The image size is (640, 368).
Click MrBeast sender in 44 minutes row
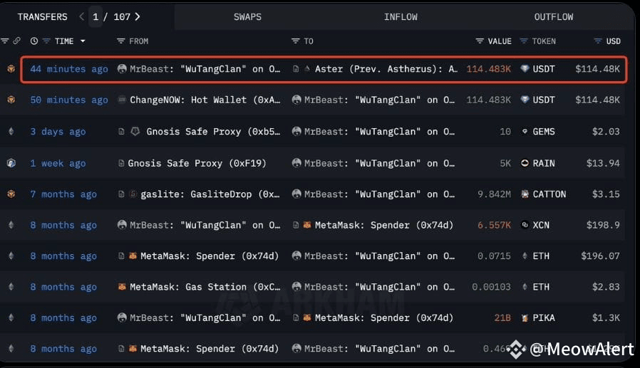tap(205, 69)
